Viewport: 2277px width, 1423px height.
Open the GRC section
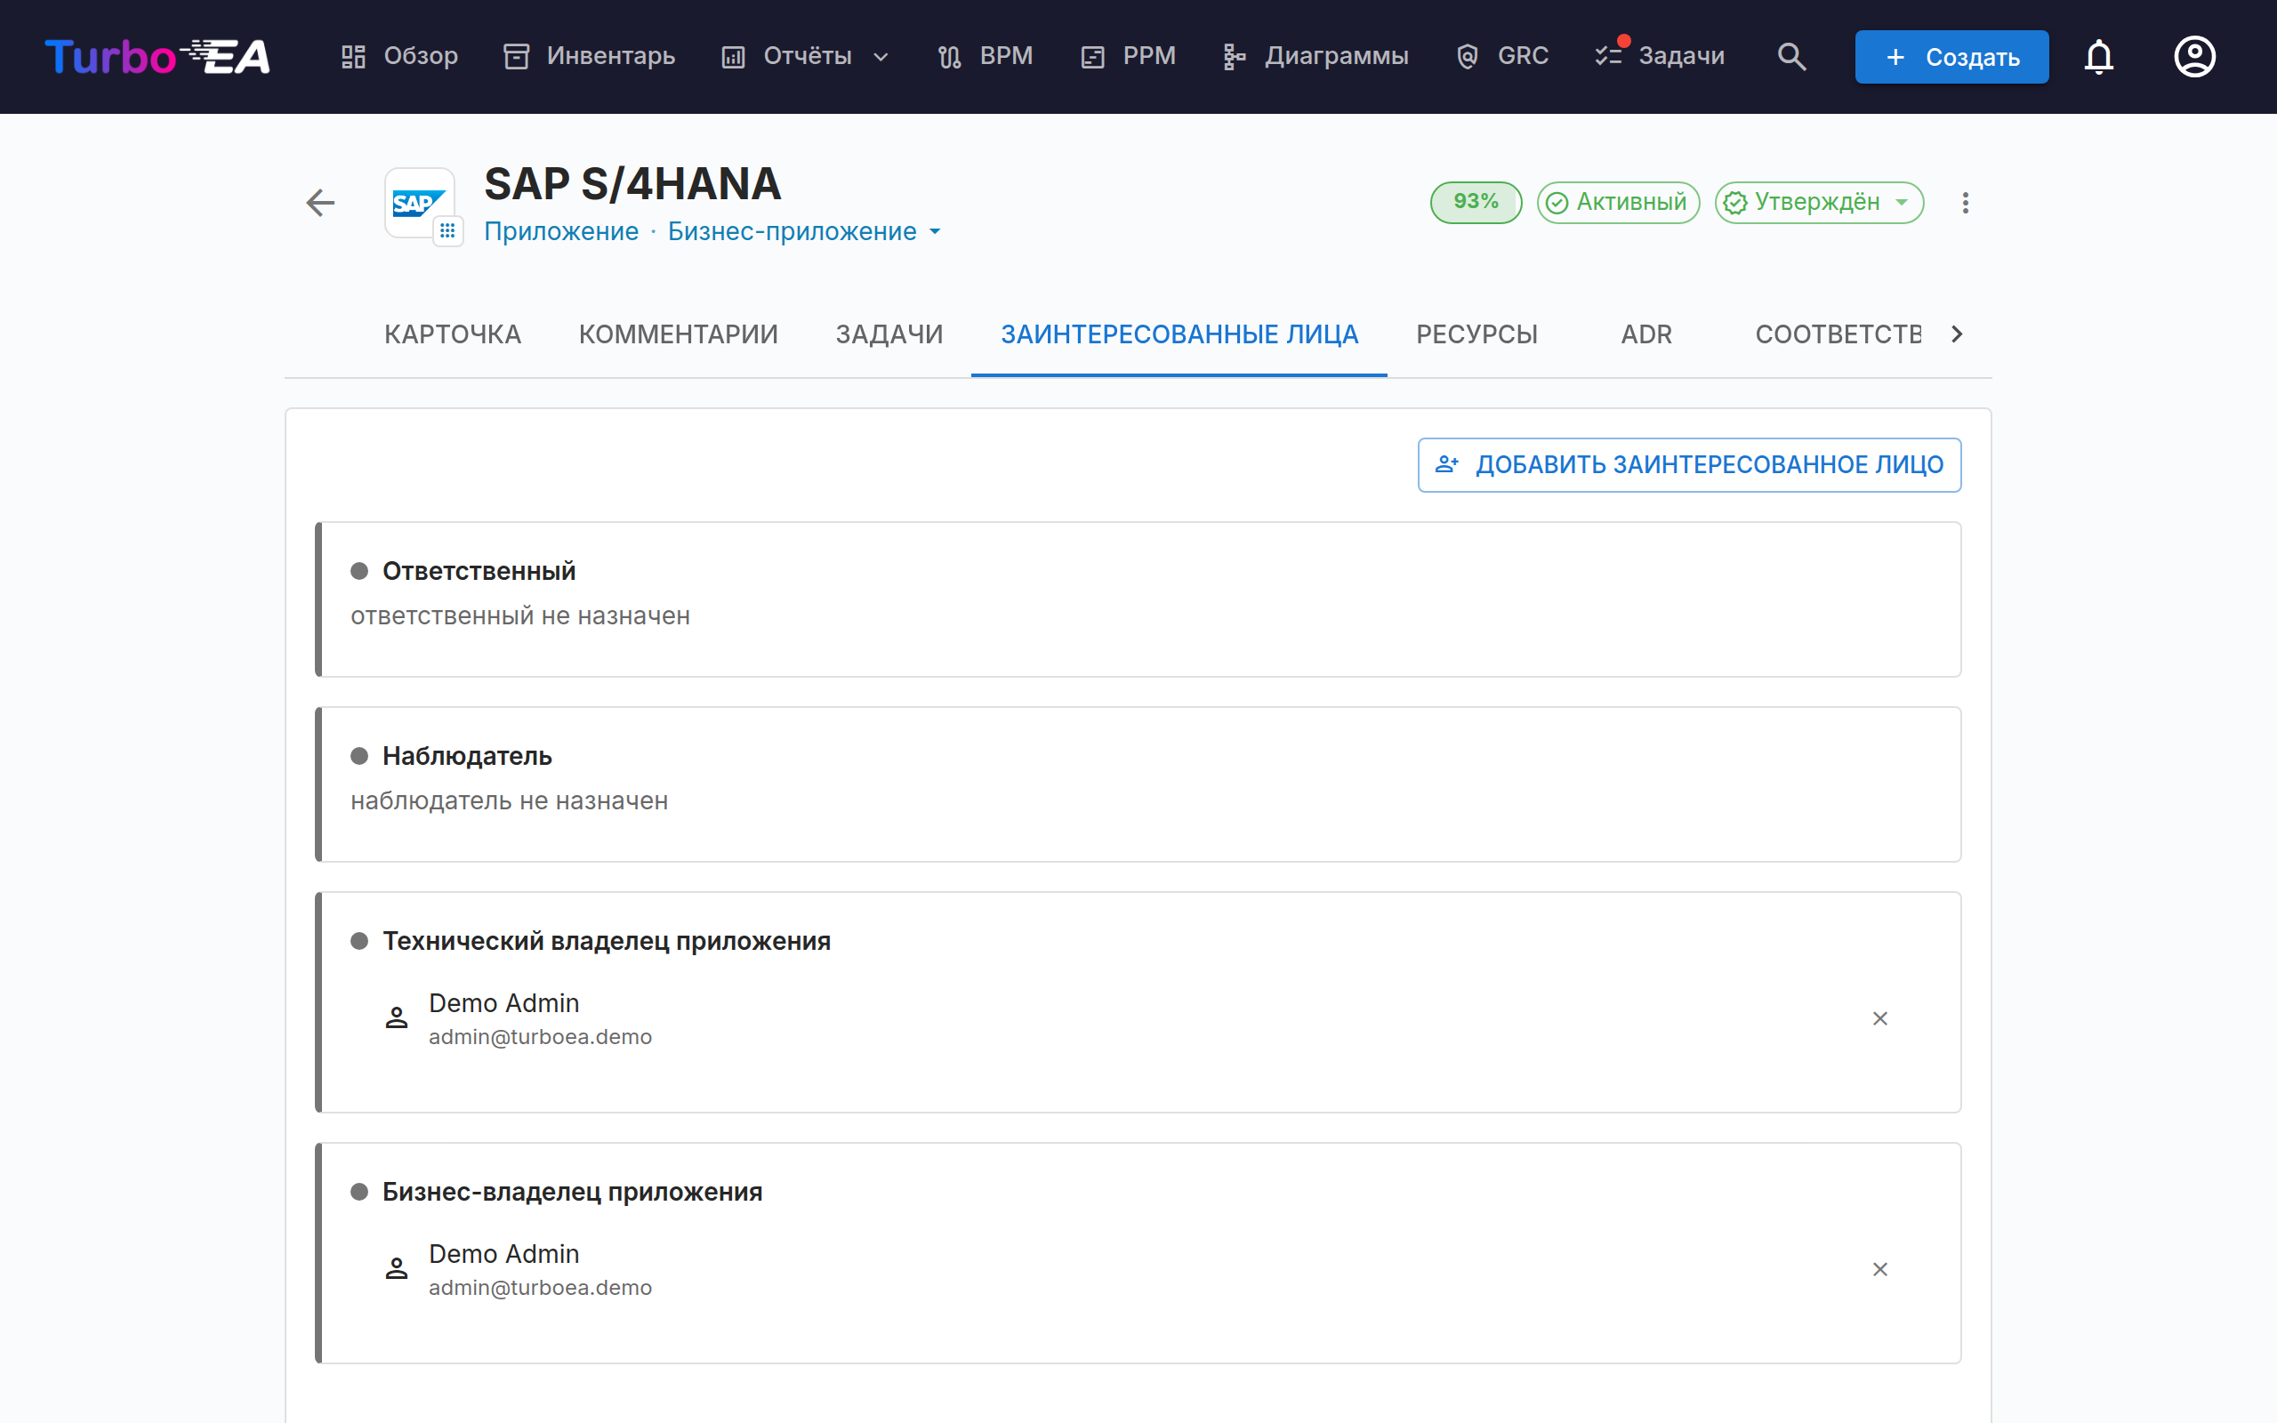1501,56
